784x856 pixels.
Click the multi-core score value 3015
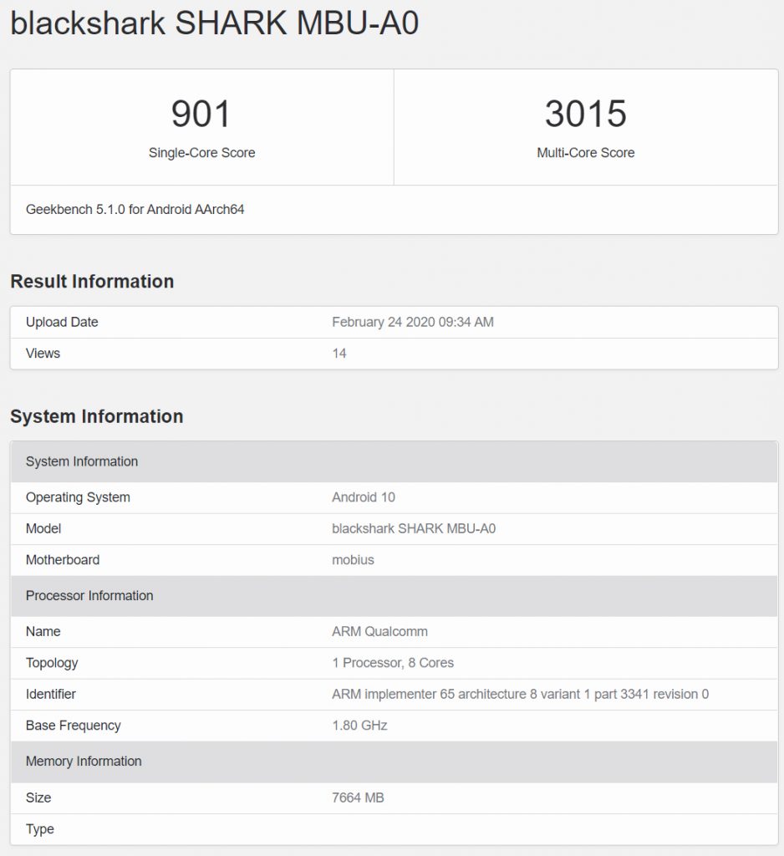coord(585,114)
